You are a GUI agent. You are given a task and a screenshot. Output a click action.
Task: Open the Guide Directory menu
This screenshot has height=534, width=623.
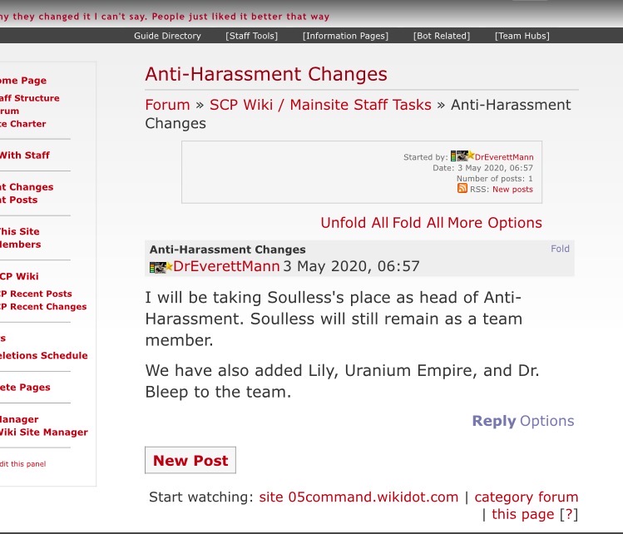(167, 36)
